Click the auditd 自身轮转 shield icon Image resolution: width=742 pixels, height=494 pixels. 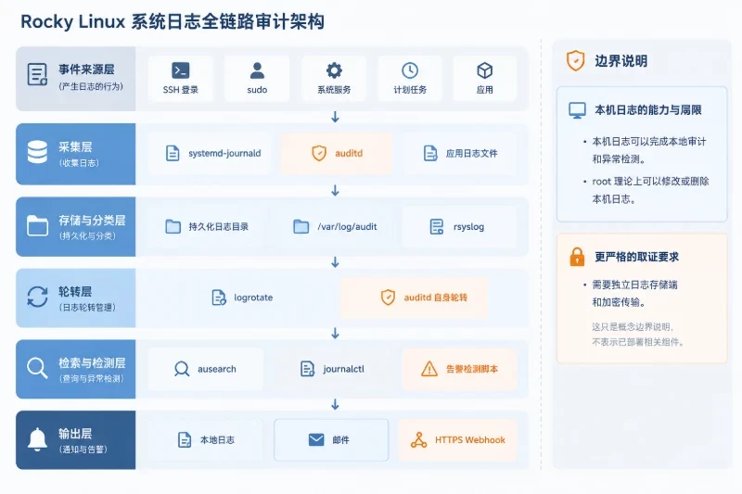tap(388, 298)
